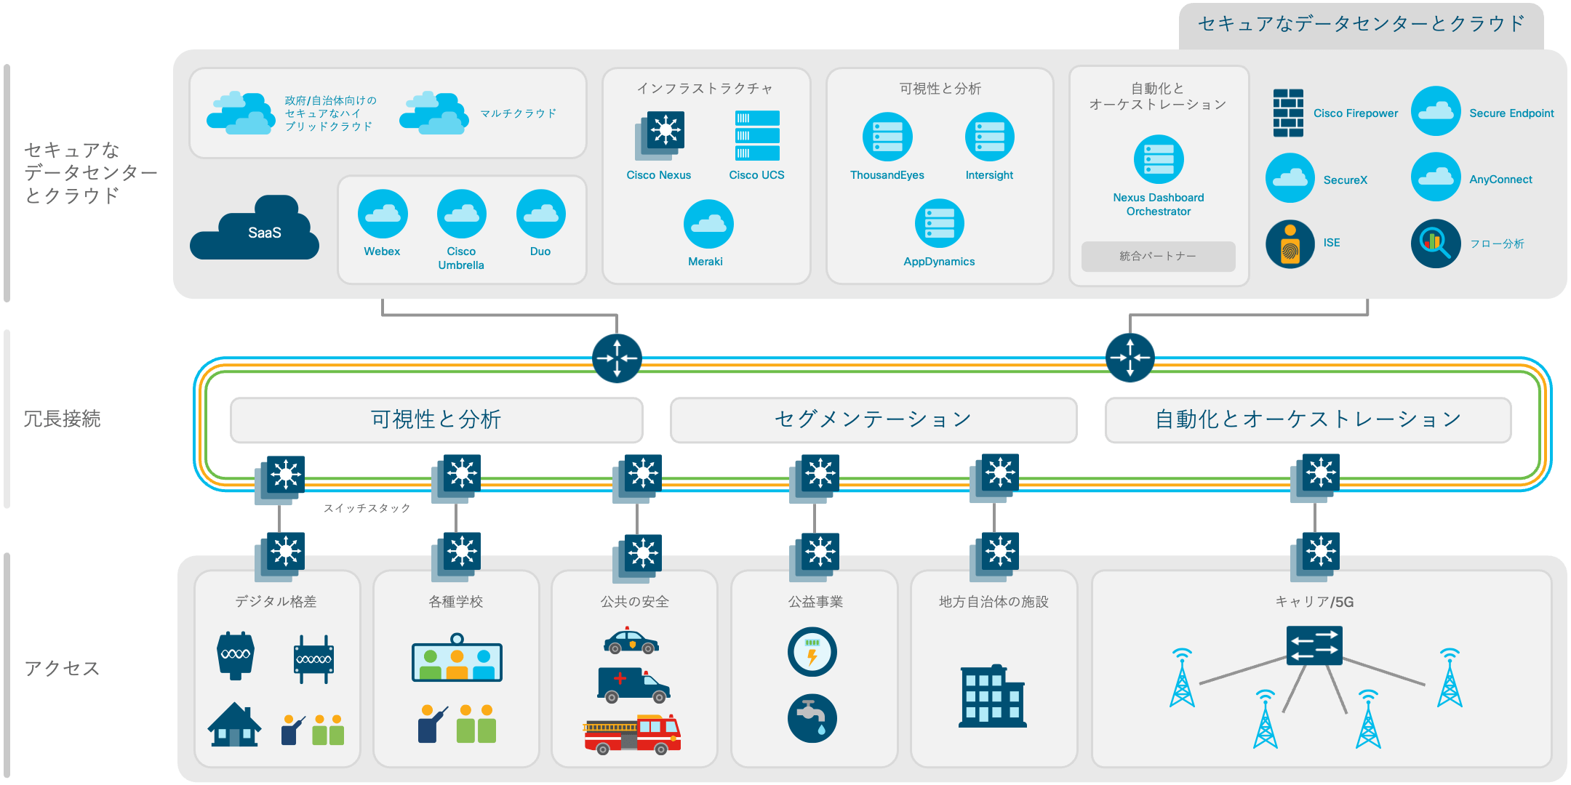Select the 自動化とオーケストレーション ring box
1571x785 pixels.
(x=1308, y=419)
